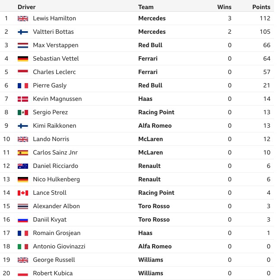Screen dimensions: 277x280
Task: Click the Finnish flag beside Valtteri Bottas
Action: 23,32
